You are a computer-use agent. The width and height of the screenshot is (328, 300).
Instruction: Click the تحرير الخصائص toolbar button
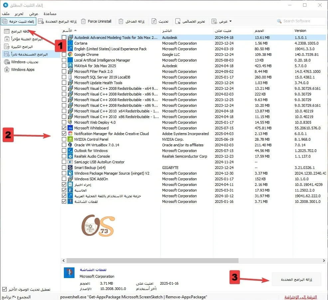190,21
